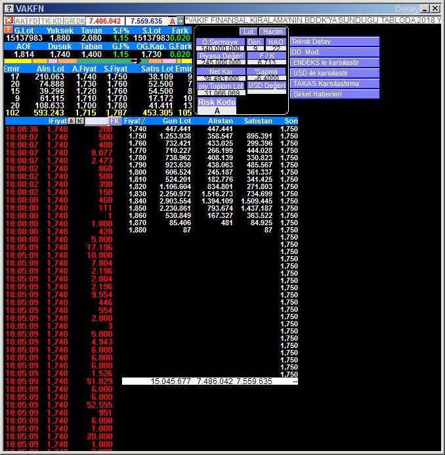Click total 15.045.677 in summary row
Screen dimensions: 445x455
[171, 381]
